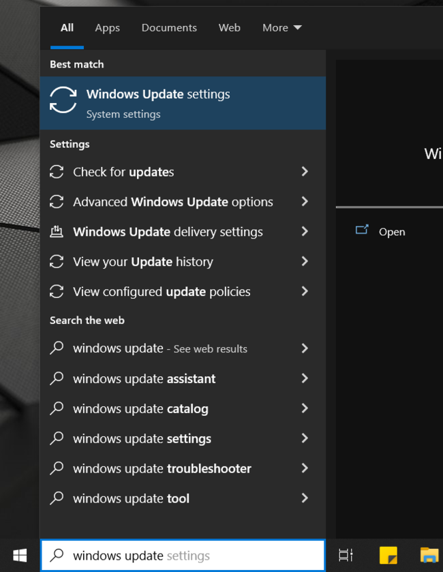Click Open in the preview pane
The width and height of the screenshot is (443, 572).
(392, 232)
